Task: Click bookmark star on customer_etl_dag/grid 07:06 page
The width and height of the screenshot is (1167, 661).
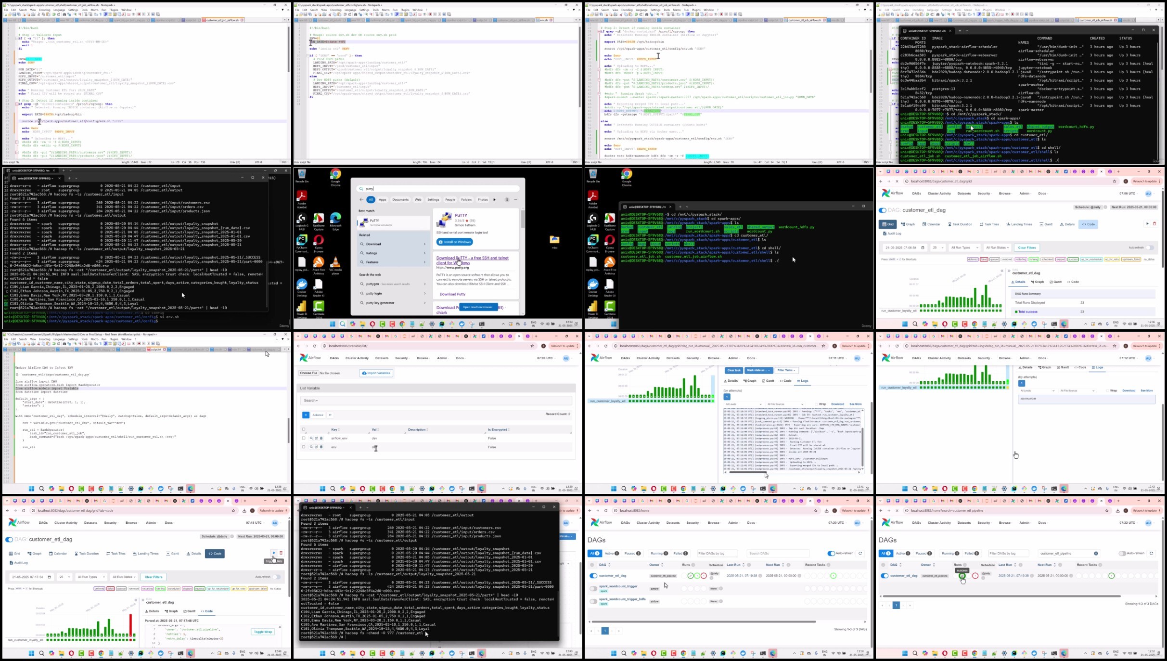Action: click(1115, 181)
